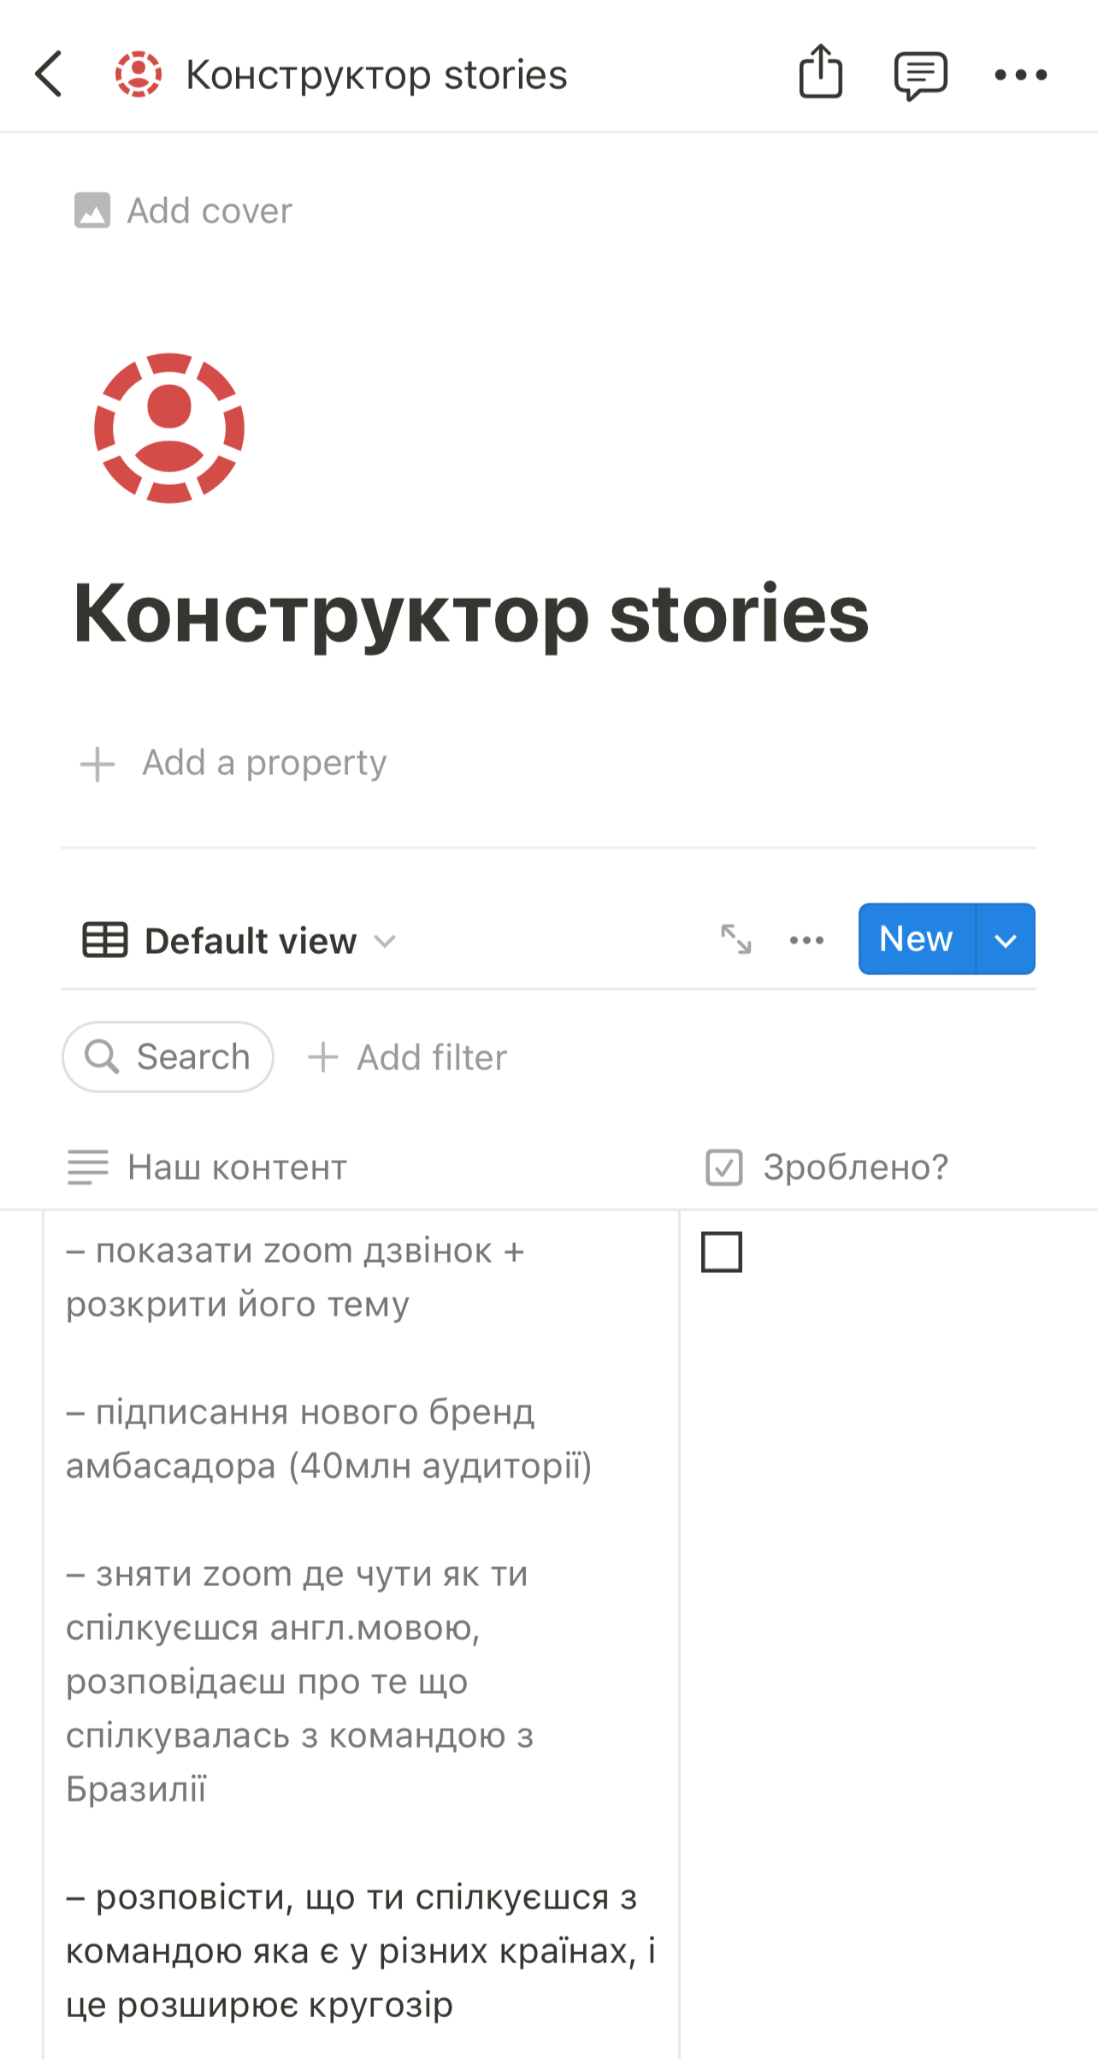Open the page options three-dot menu
The height and width of the screenshot is (2059, 1098).
tap(1020, 75)
